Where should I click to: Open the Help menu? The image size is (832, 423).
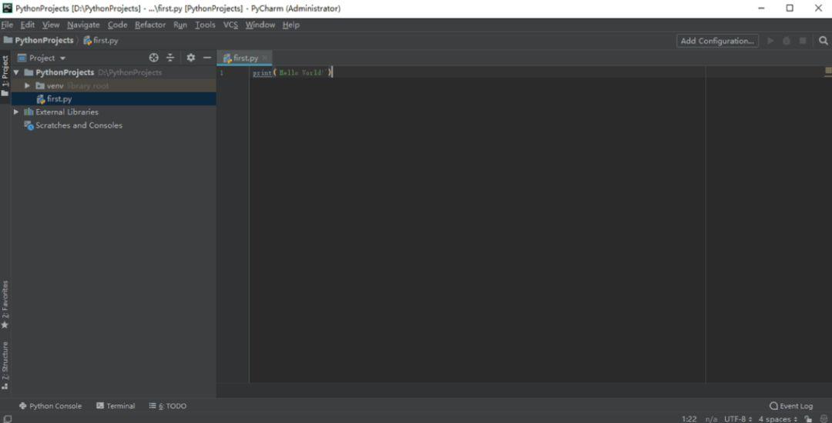pyautogui.click(x=290, y=25)
